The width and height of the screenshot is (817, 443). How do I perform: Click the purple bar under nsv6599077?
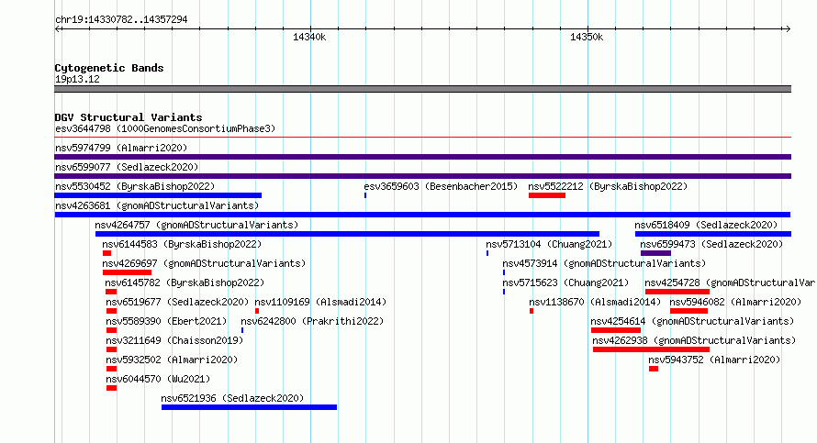(x=422, y=176)
